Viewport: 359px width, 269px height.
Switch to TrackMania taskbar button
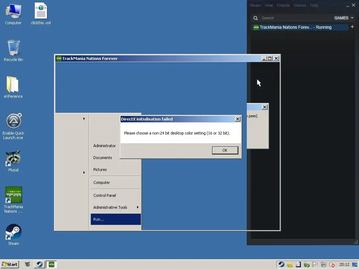pos(52,264)
